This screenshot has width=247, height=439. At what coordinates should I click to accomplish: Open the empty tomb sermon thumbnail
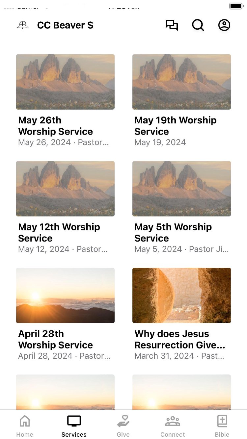point(181,296)
